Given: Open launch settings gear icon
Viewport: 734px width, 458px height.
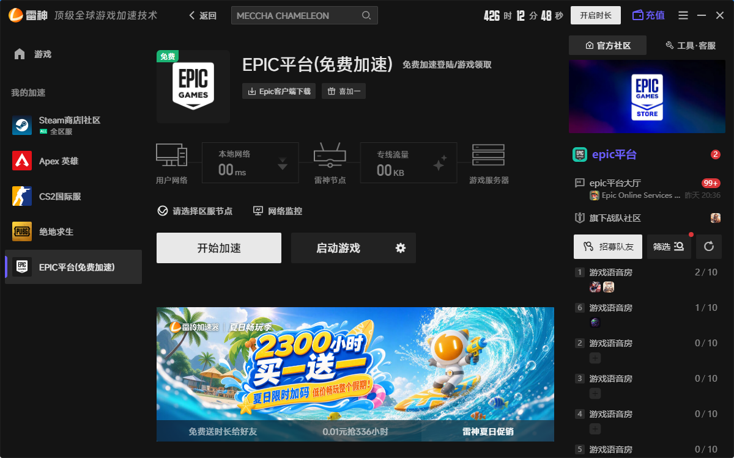Looking at the screenshot, I should [401, 248].
